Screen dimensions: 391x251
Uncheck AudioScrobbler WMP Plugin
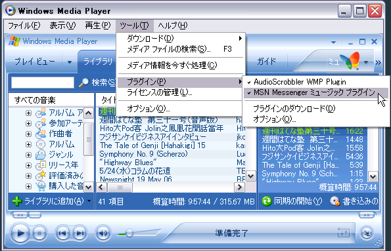[315, 82]
